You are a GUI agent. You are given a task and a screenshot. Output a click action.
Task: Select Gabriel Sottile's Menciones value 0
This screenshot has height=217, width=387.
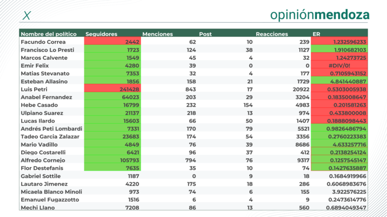[x=193, y=176]
